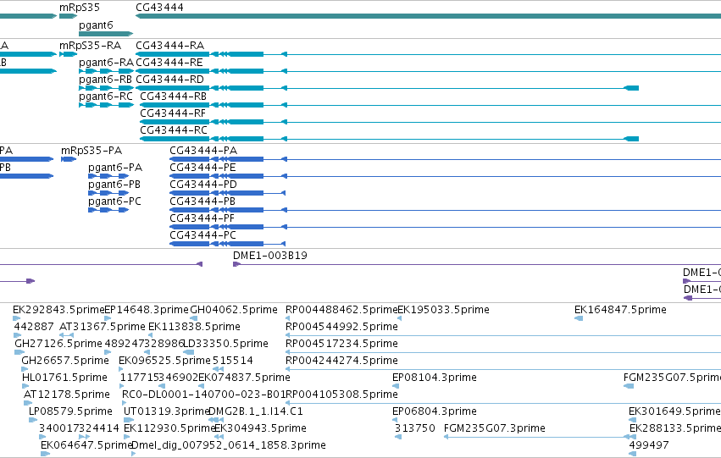
Task: Select transcript CG43444-RB
Action: tap(174, 97)
